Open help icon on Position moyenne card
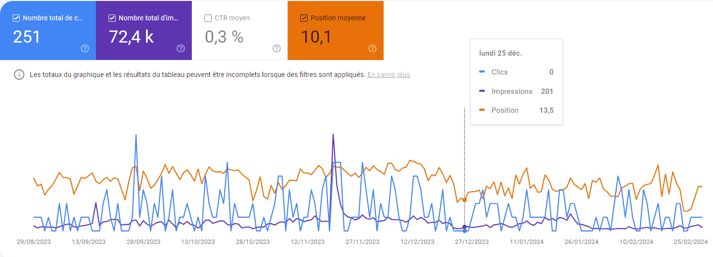This screenshot has height=257, width=713. tap(372, 48)
